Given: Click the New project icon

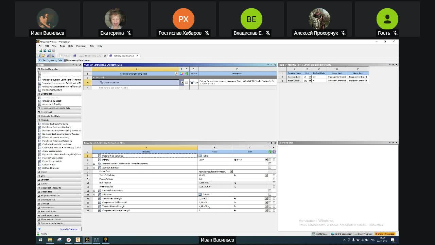Looking at the screenshot, I should tap(38, 55).
